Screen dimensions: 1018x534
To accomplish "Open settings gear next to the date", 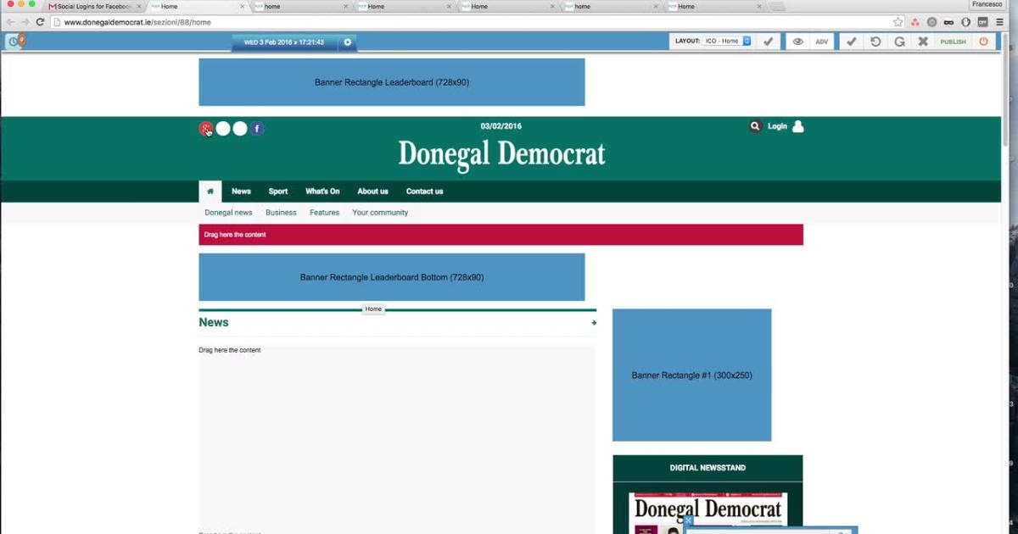I will (347, 42).
